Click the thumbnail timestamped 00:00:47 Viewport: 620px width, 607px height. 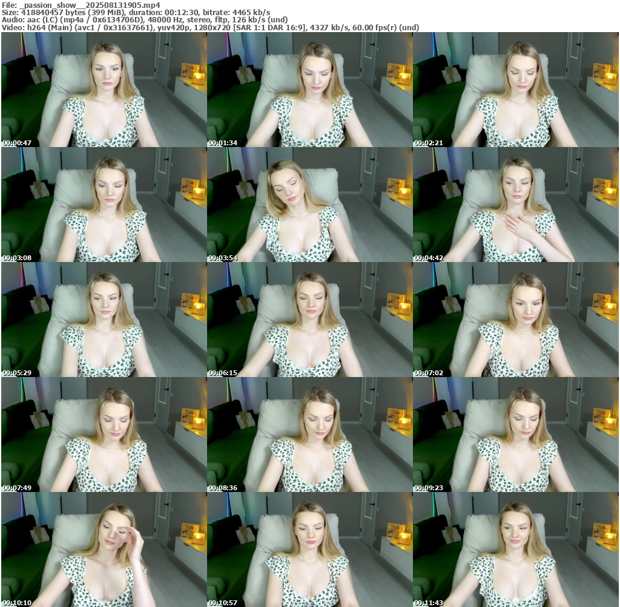point(104,90)
